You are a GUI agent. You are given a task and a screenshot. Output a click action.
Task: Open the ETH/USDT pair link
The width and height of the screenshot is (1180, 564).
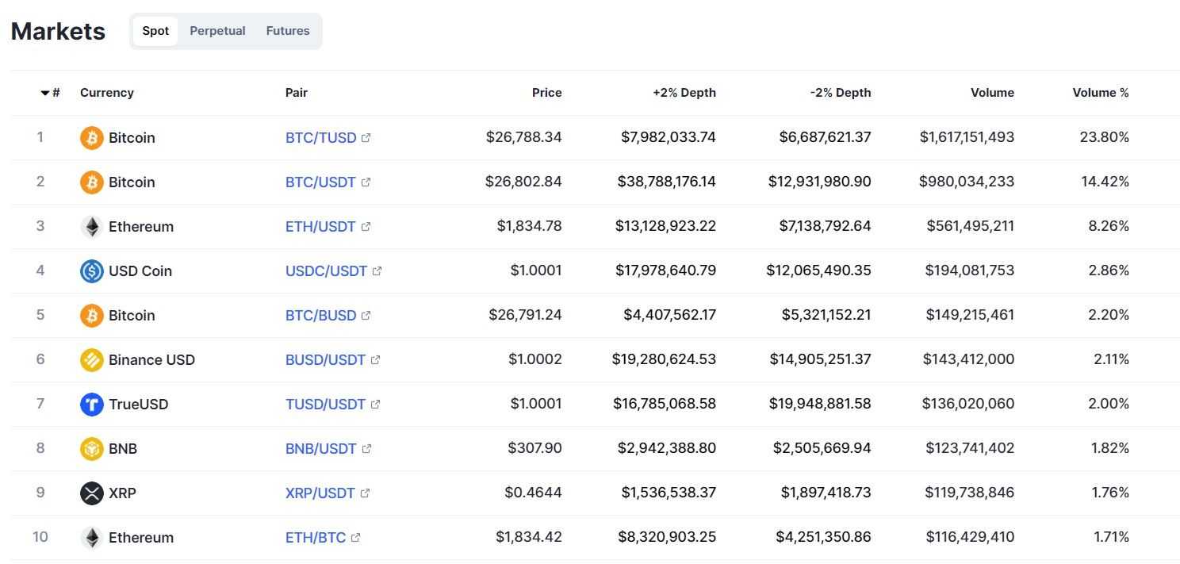click(x=320, y=226)
